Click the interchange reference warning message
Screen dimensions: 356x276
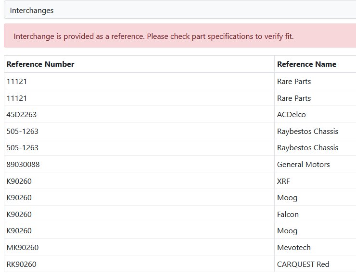click(x=154, y=36)
